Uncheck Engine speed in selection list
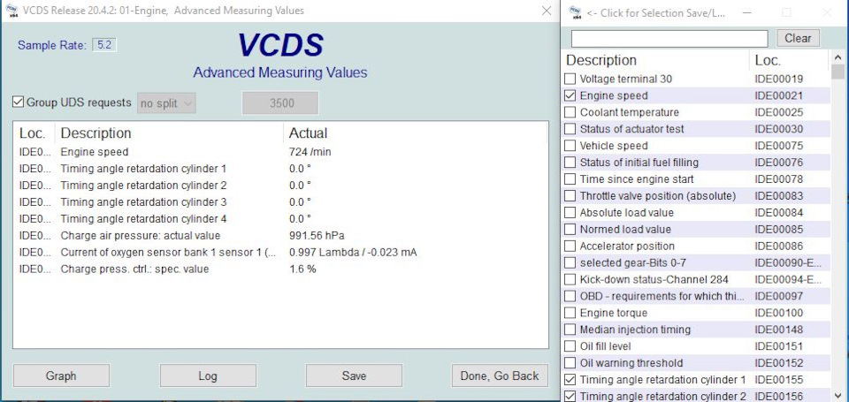 570,95
